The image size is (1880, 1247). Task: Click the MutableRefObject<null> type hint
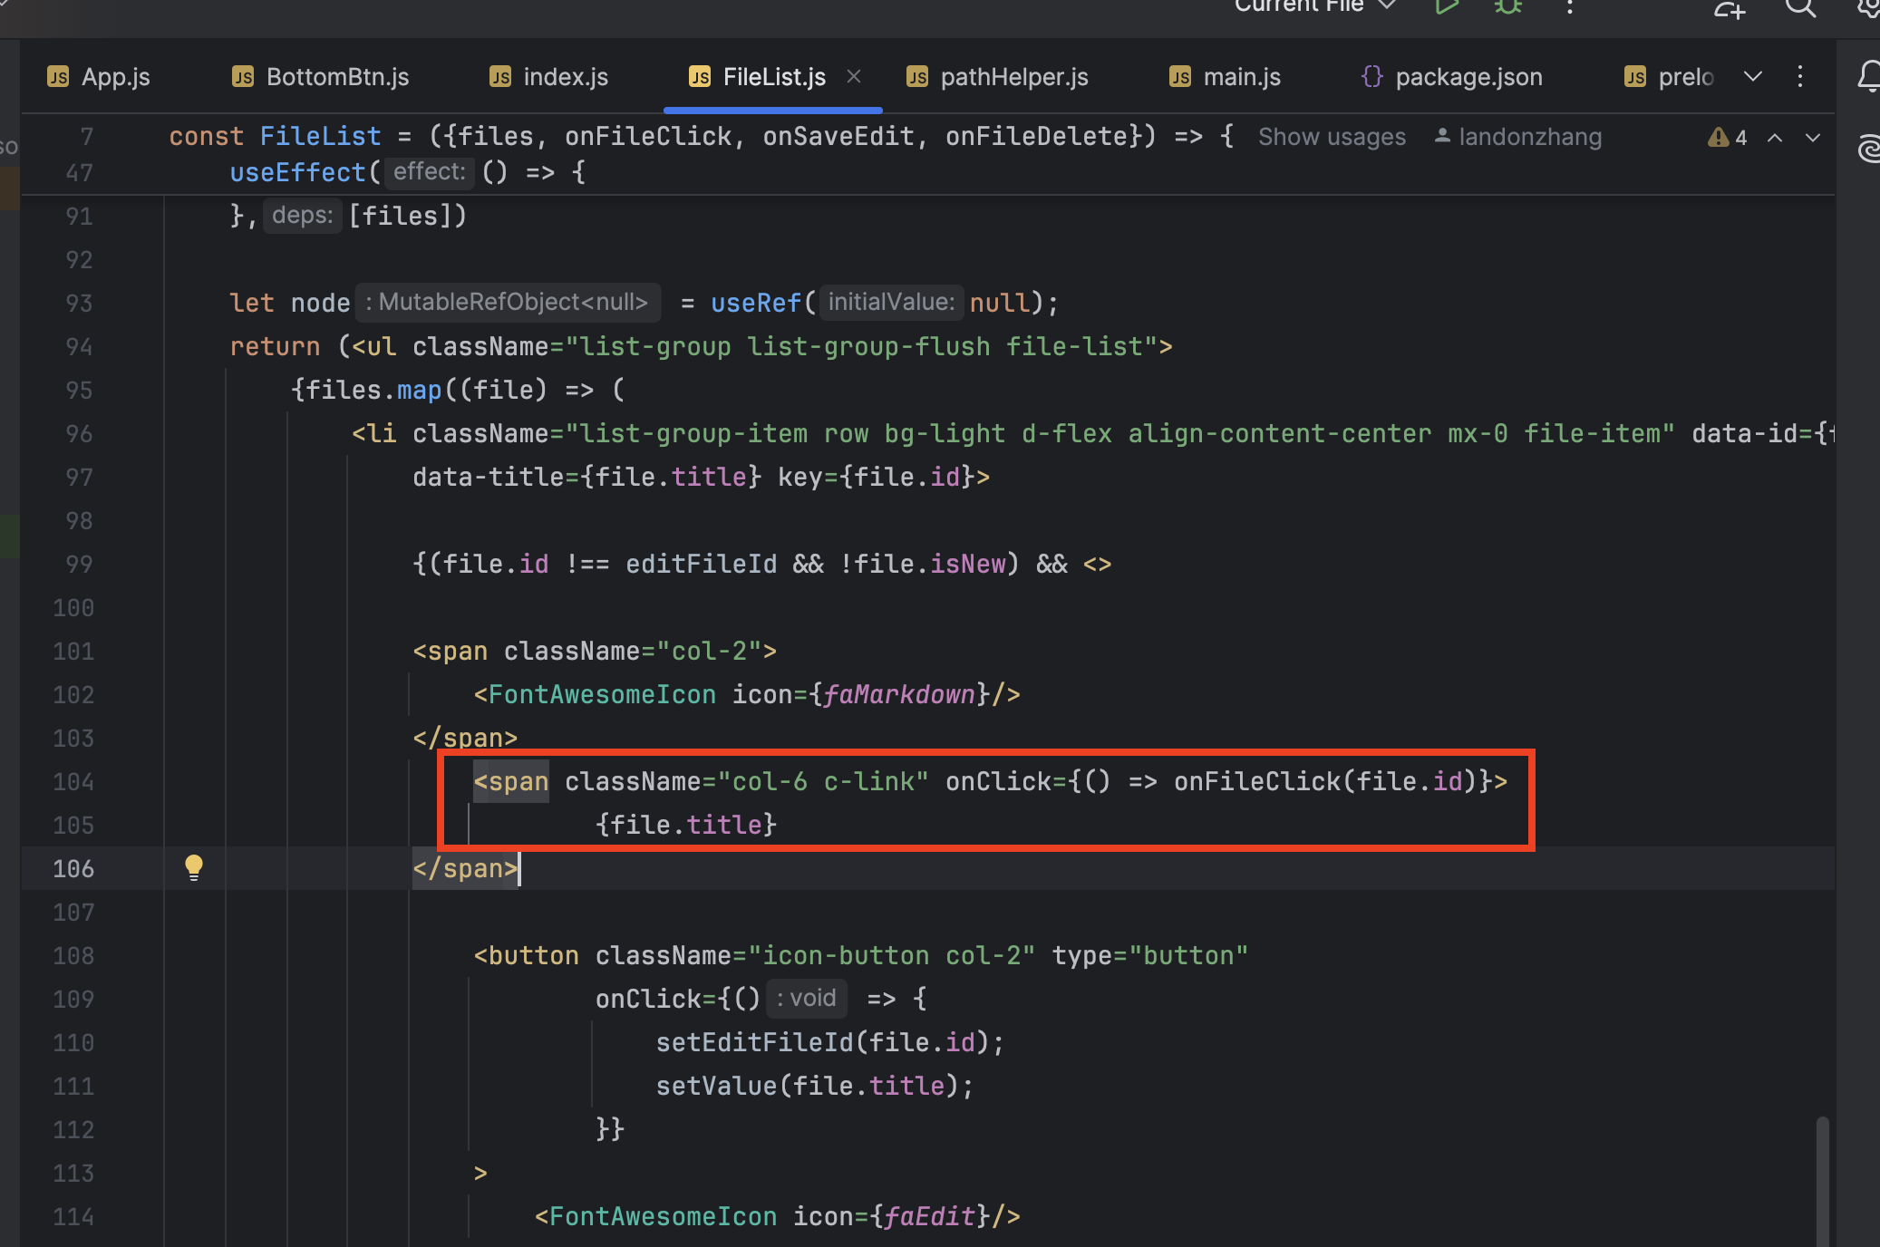(x=508, y=302)
